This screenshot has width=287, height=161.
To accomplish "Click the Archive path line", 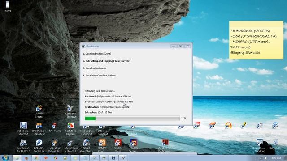I will [x=108, y=97].
